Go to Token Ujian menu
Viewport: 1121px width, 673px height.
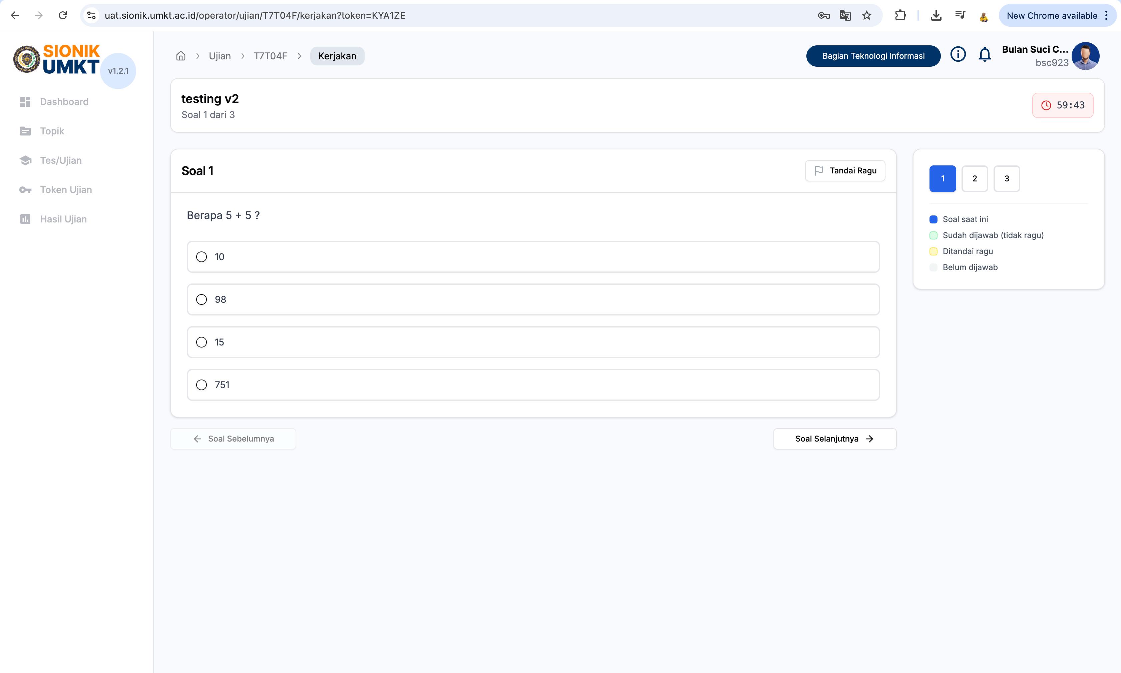[x=66, y=189]
